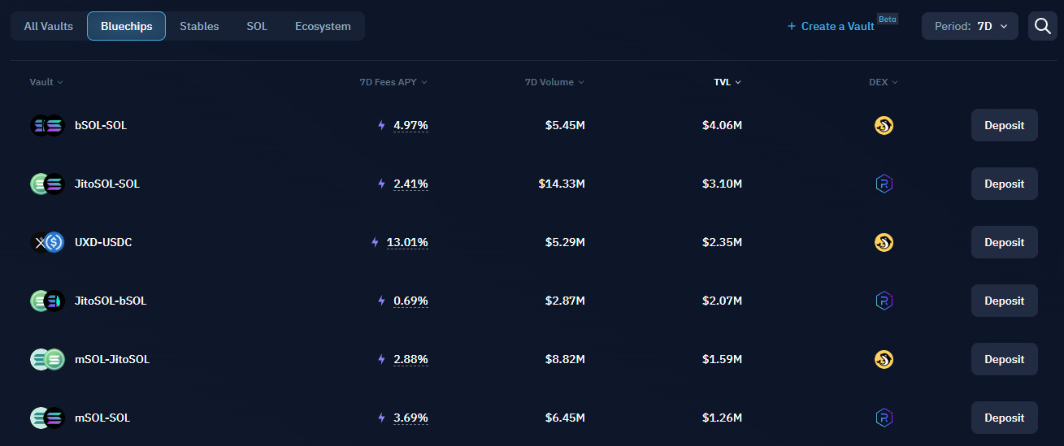Click the $6.45M volume value
Viewport: 1064px width, 446px height.
[565, 418]
